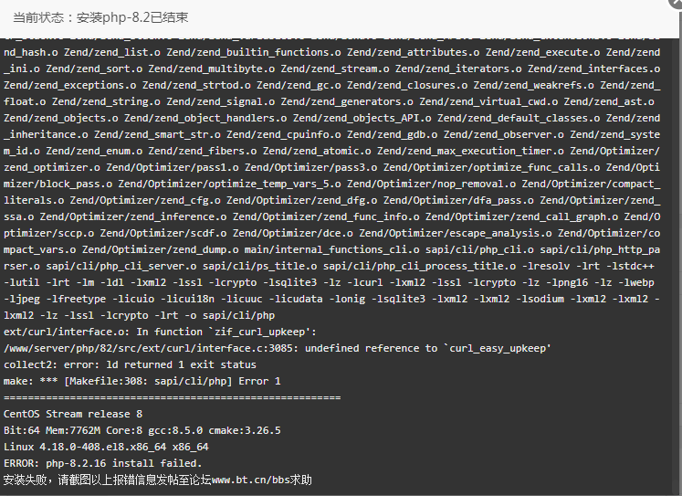Viewport: 682px width, 496px height.
Task: Click the status header text 安装php-8.2已结束
Action: click(132, 17)
